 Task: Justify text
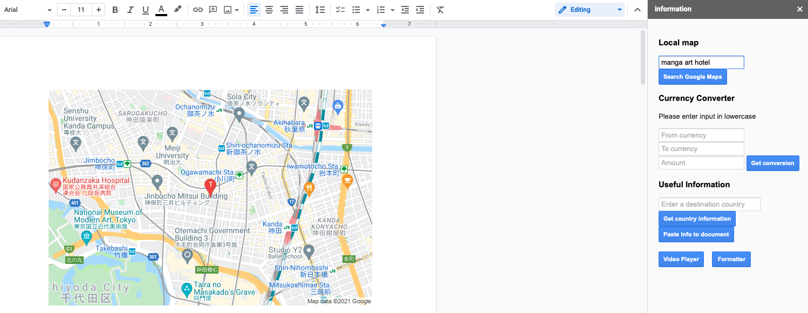299,10
